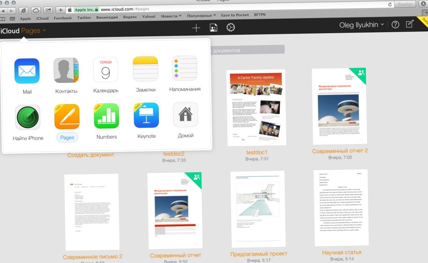Click the Safari share arrow icon
Image resolution: width=428 pixels, height=263 pixels.
coord(49,10)
